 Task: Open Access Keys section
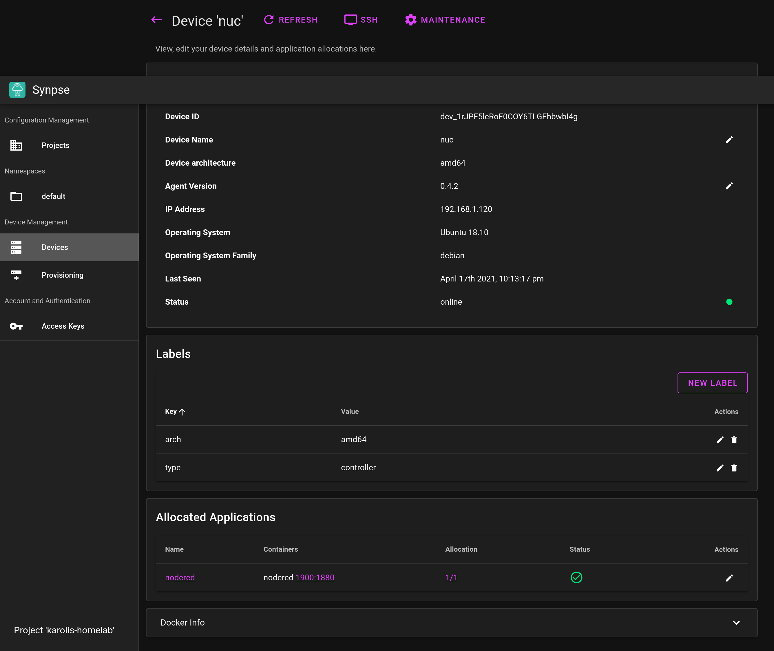pos(63,326)
